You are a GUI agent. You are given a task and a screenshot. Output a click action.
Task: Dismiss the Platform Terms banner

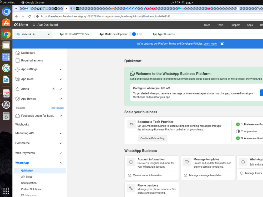(222, 44)
